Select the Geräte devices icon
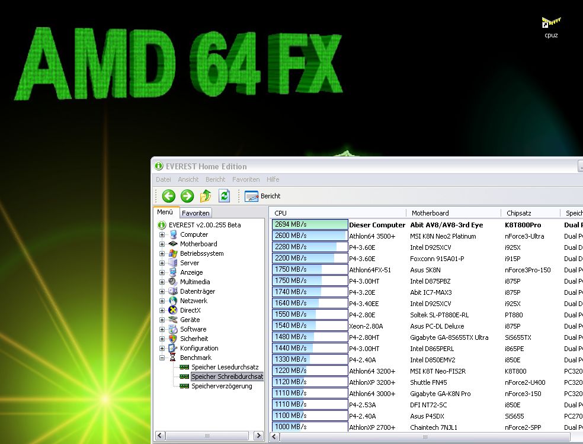Viewport: 583px width, 444px height. coord(173,320)
